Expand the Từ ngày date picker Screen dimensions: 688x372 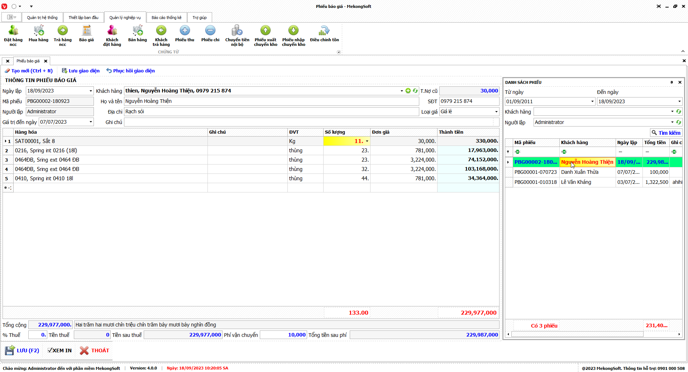(x=592, y=102)
